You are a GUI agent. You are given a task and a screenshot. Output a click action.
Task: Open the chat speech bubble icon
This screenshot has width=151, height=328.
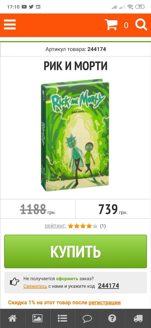(87, 318)
